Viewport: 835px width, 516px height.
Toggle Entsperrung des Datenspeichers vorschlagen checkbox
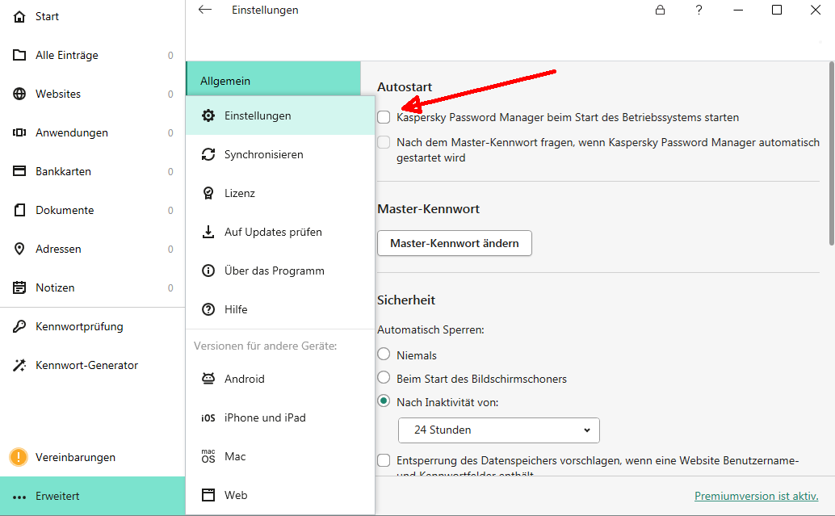[384, 460]
